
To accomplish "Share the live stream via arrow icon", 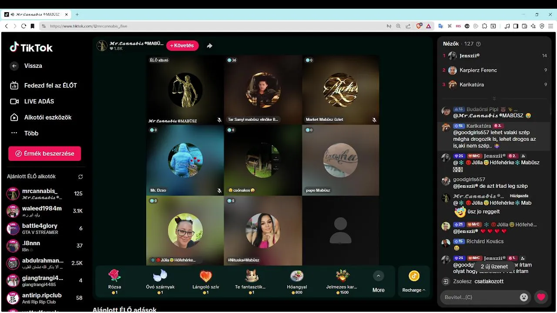I will tap(210, 46).
